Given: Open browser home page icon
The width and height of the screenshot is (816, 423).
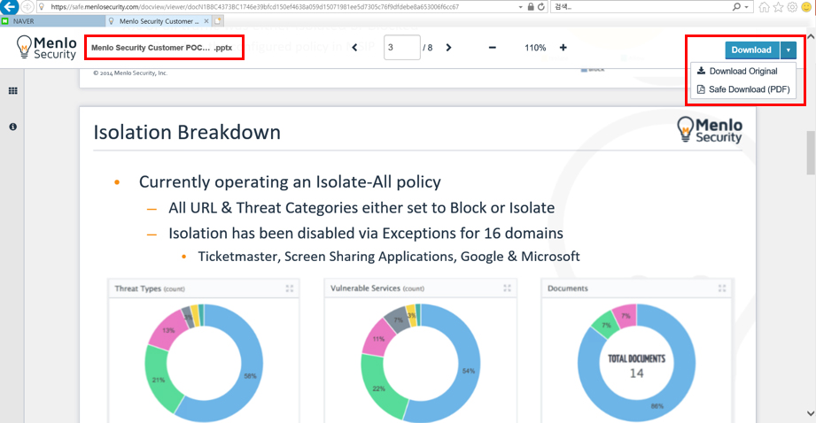Looking at the screenshot, I should [764, 7].
